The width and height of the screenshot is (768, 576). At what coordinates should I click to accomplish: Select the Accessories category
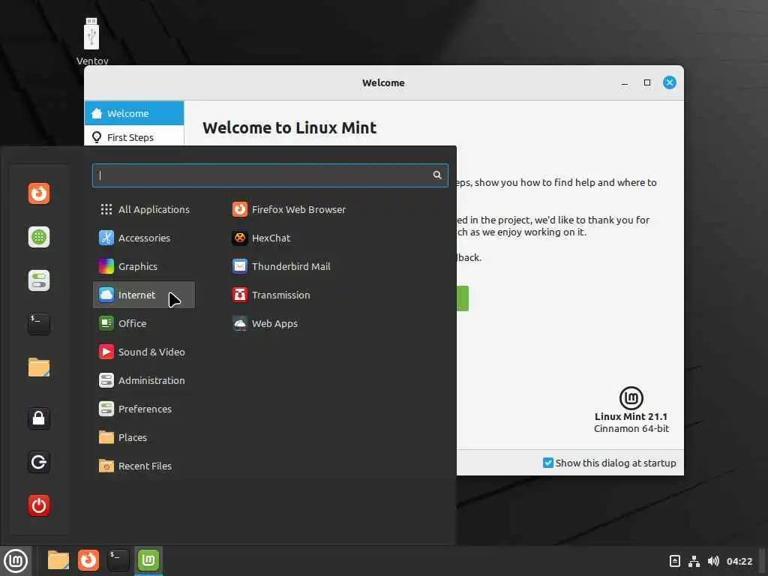click(144, 238)
